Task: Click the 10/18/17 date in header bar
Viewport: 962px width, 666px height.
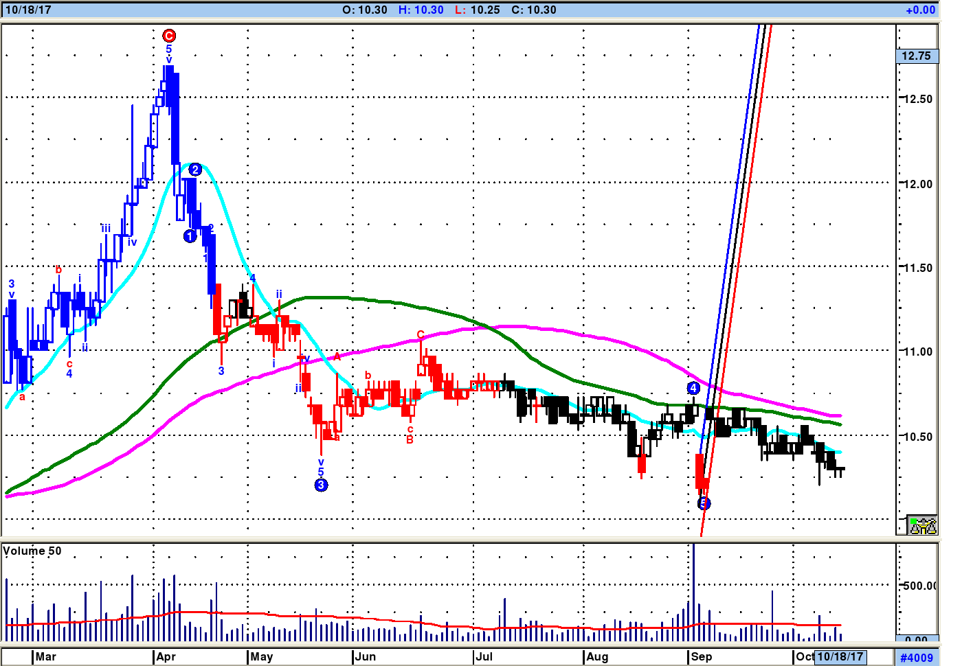Action: pyautogui.click(x=27, y=10)
